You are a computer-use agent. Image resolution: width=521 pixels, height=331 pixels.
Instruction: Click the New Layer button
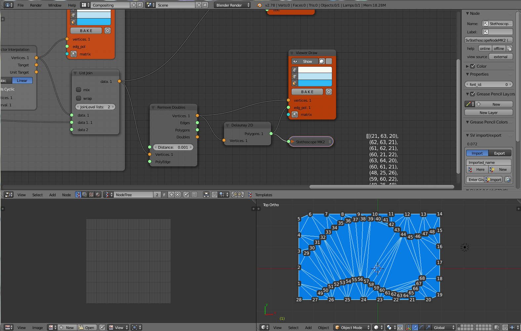click(489, 113)
